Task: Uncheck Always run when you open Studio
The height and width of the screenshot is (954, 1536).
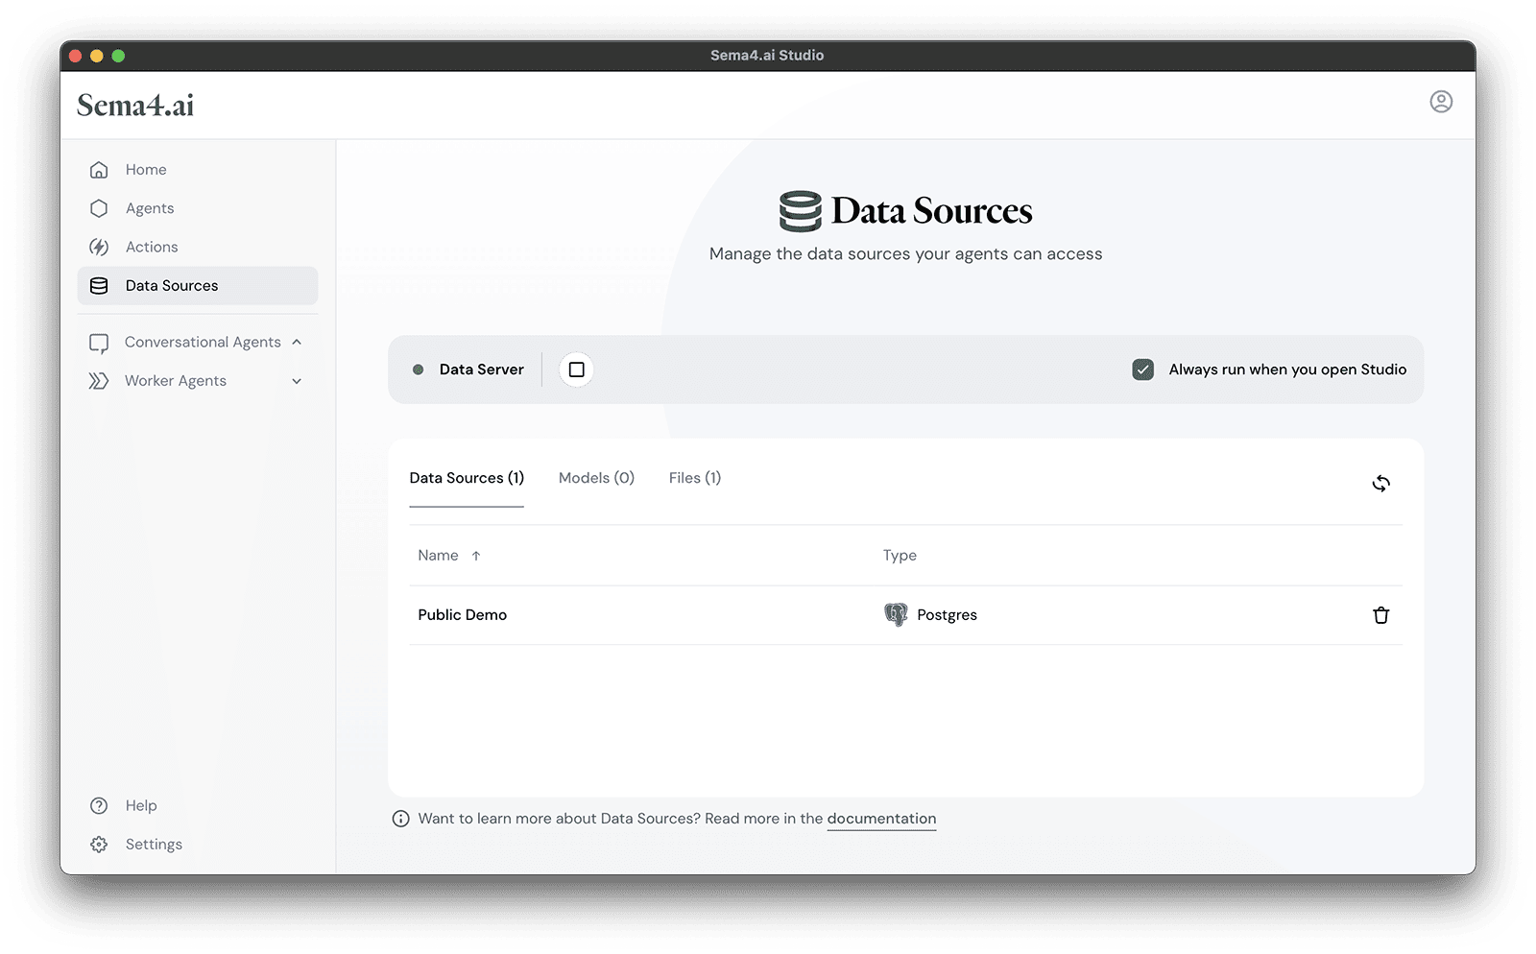Action: pos(1142,370)
